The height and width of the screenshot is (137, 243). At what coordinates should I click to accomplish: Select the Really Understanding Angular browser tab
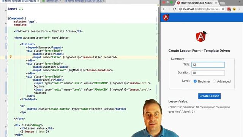pos(197,3)
